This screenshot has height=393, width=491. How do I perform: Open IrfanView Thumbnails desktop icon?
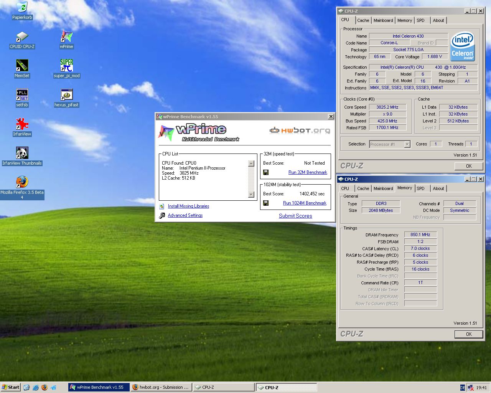(22, 156)
